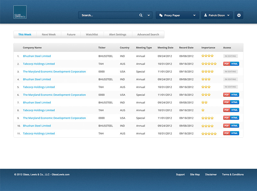257x191 pixels.
Task: Open the Alert Settings tab
Action: pos(118,35)
